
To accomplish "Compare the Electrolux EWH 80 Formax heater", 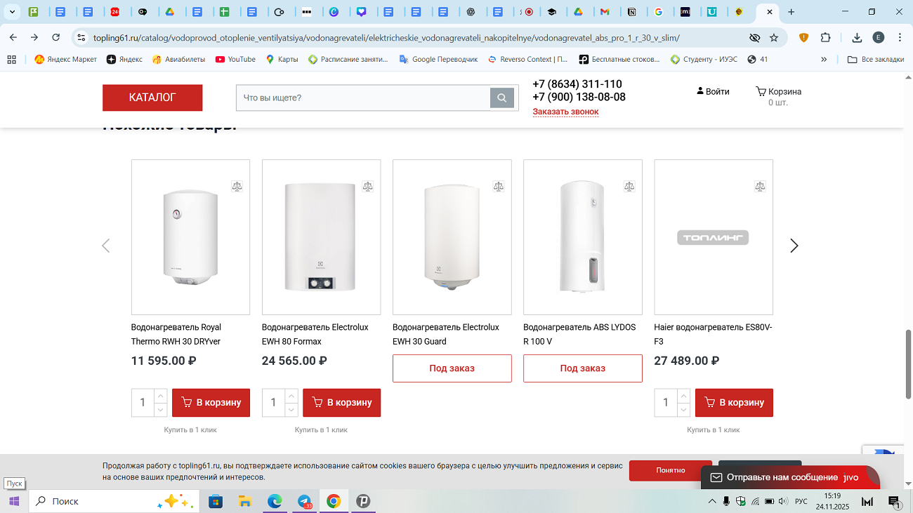I will click(367, 187).
